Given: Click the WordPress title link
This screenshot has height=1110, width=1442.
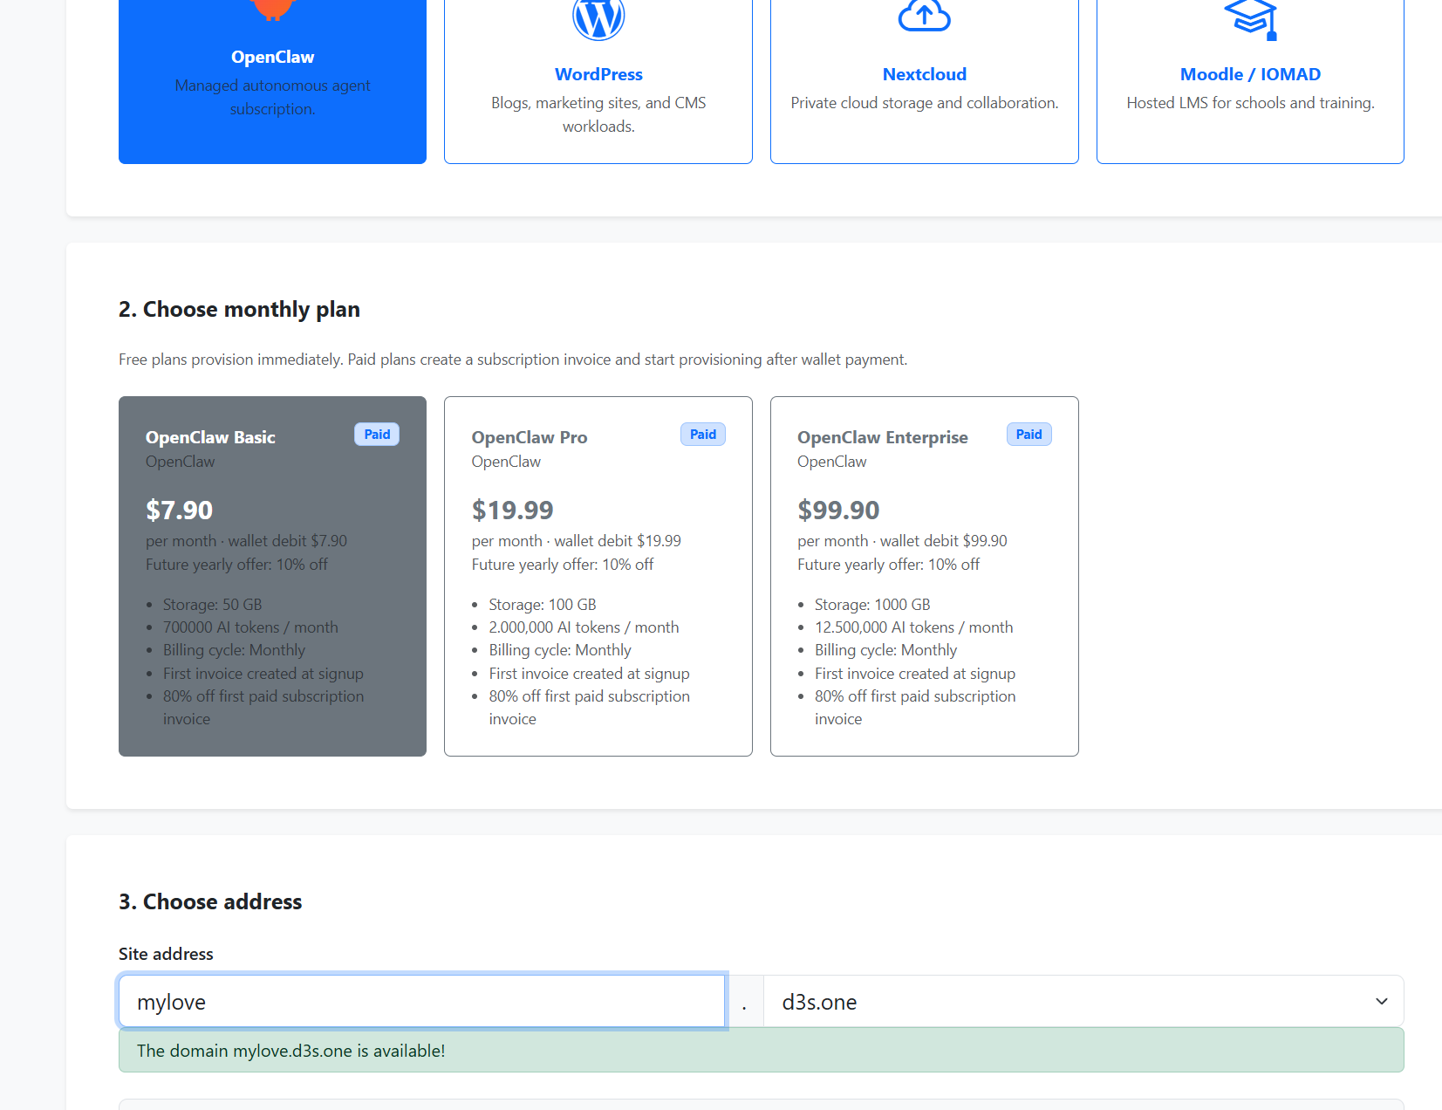Looking at the screenshot, I should click(598, 74).
